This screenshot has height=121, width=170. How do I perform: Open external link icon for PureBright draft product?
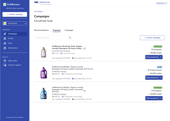click(92, 69)
